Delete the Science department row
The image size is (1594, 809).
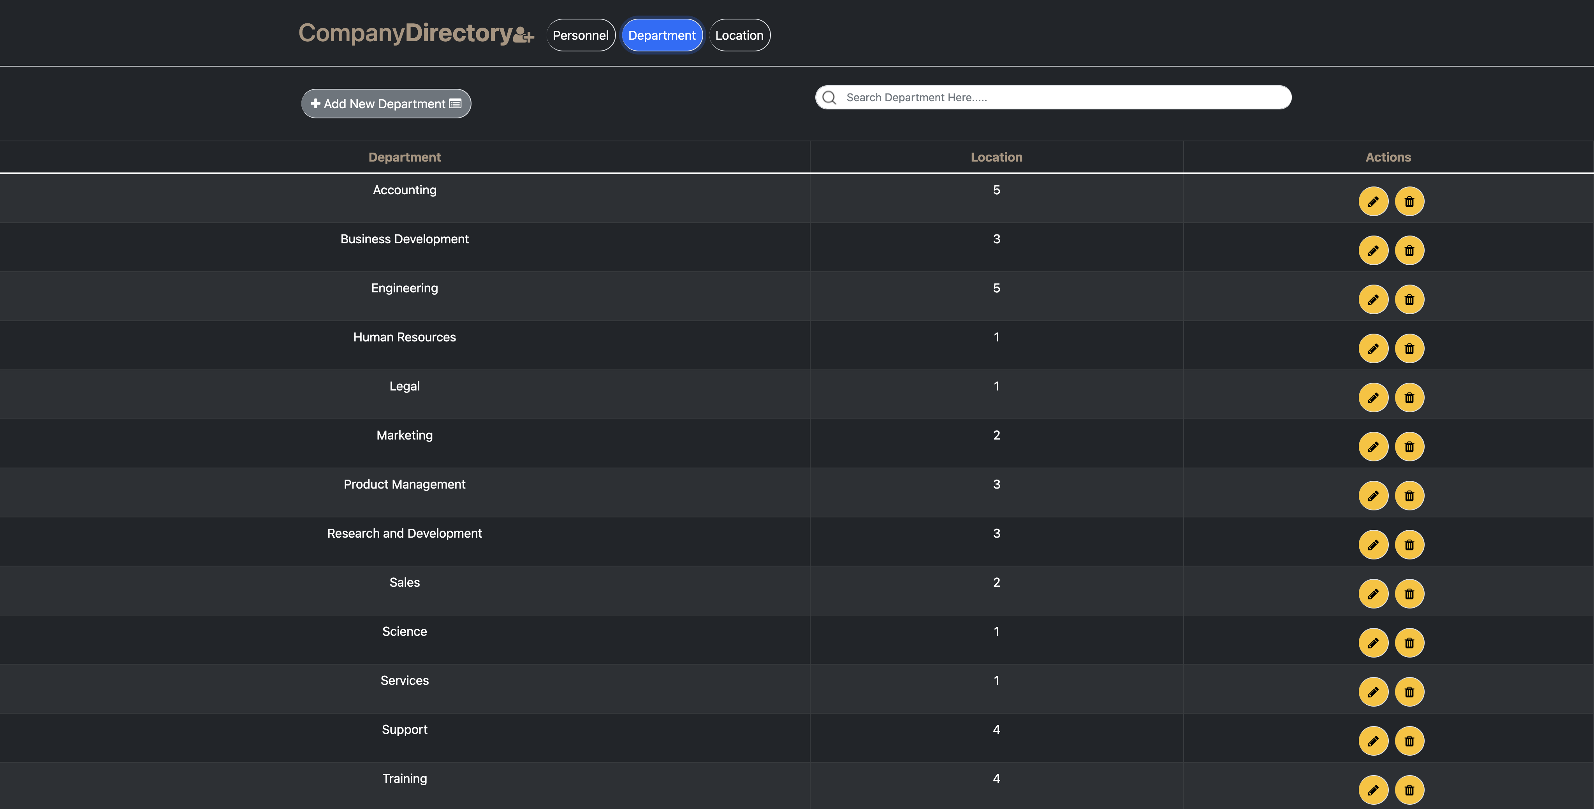point(1409,643)
